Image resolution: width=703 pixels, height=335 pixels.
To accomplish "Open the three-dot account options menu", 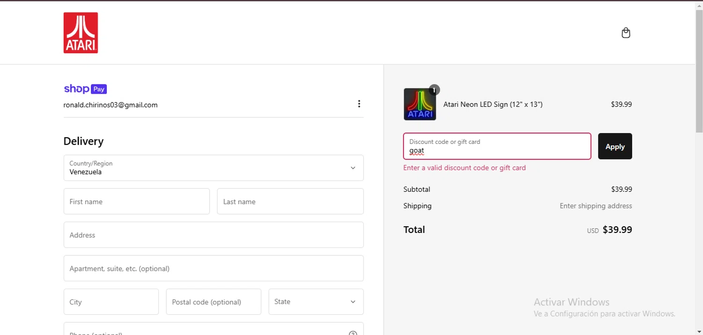I will [359, 104].
